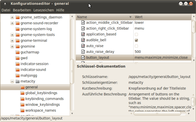Select the global_keybindings tree entry
This screenshot has height=122, width=196.
(x=41, y=93)
